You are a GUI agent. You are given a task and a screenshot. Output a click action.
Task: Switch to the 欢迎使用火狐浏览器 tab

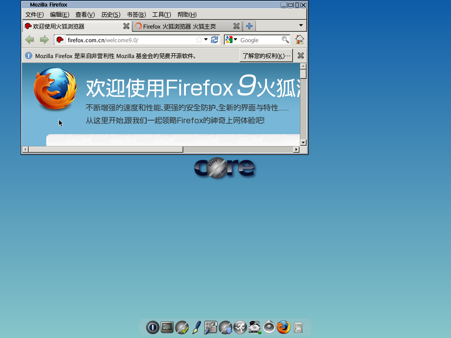[x=77, y=26]
